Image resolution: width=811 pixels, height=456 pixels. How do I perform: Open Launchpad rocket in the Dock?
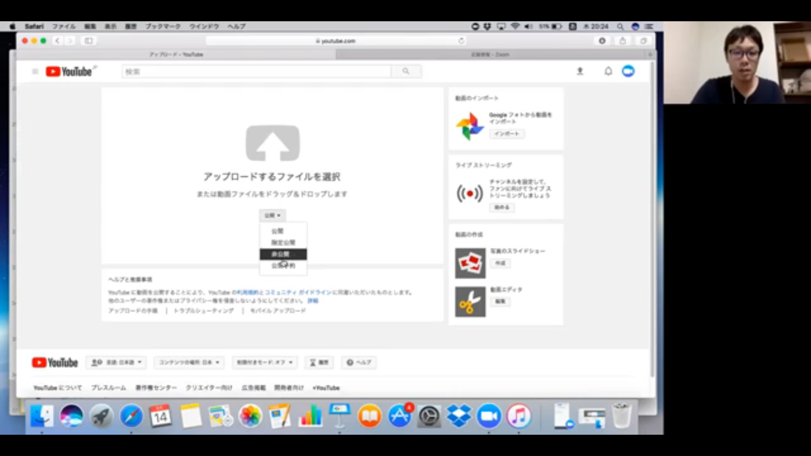[x=102, y=416]
